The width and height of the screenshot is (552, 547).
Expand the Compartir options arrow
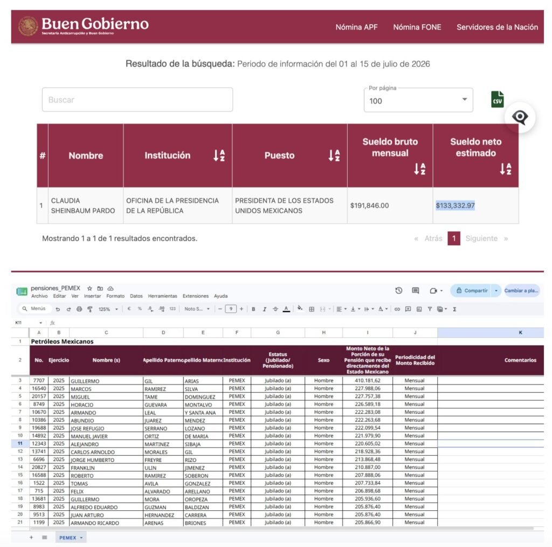coord(496,291)
